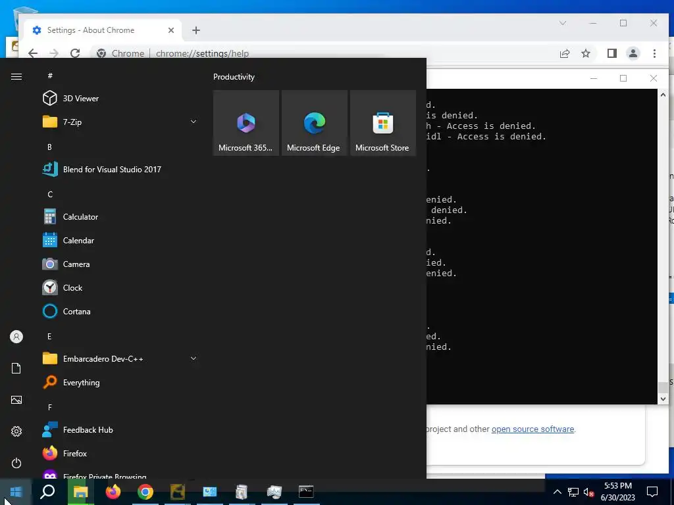Open a new Chrome tab

pyautogui.click(x=196, y=30)
